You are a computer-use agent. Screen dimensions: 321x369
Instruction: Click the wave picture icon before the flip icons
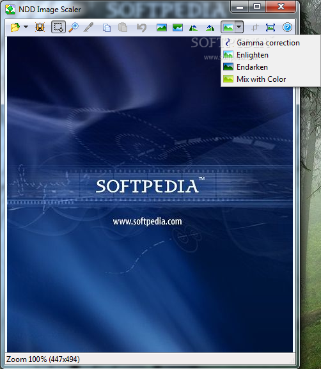178,27
